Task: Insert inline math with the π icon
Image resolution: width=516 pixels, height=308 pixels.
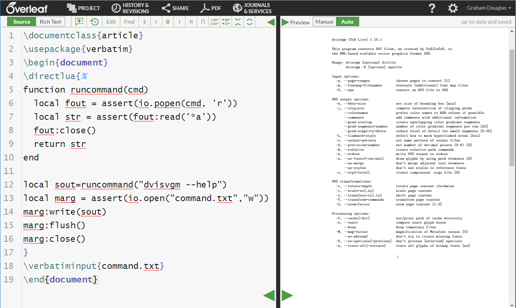Action: tap(191, 22)
